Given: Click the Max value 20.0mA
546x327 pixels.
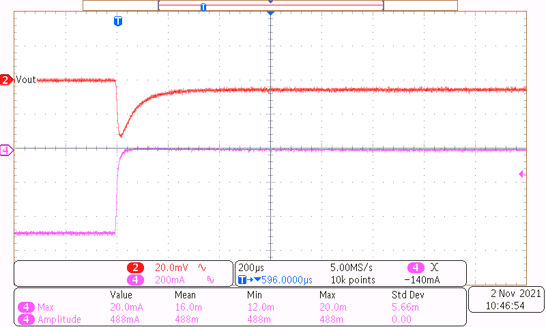Looking at the screenshot, I should pos(126,307).
